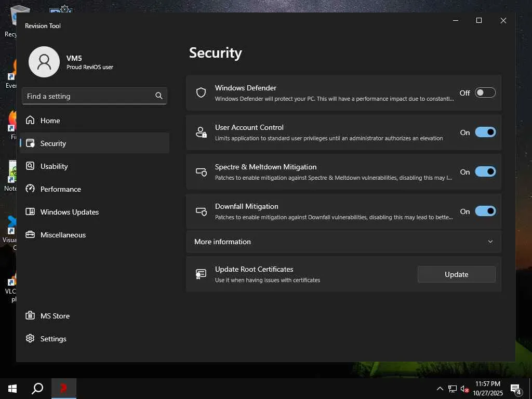
Task: Click the Miscellaneous toolbox icon in sidebar
Action: 30,234
